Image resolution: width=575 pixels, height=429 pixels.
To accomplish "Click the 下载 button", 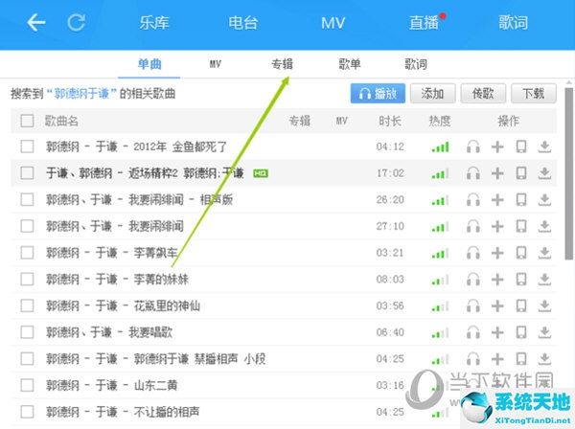I will coord(534,94).
